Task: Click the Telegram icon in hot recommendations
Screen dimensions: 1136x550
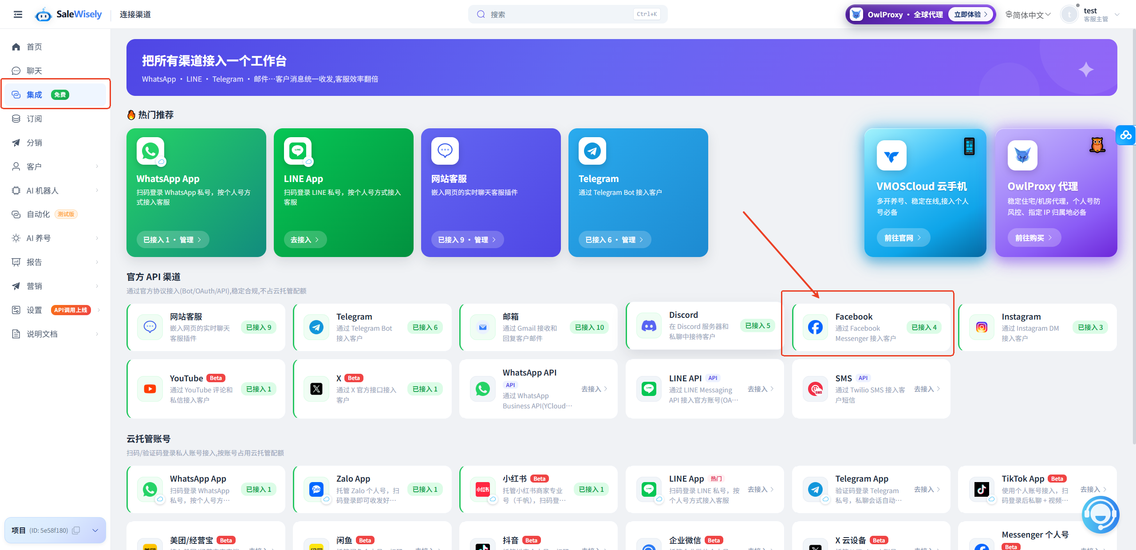Action: tap(592, 151)
